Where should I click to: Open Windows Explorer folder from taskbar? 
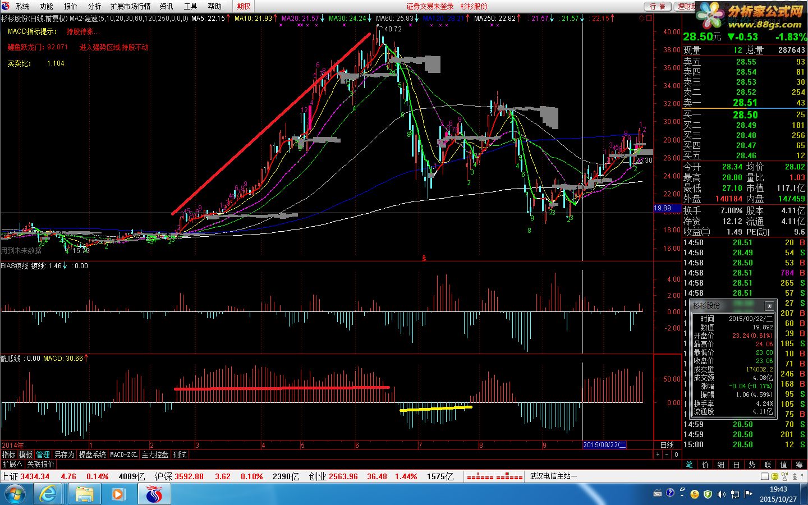[85, 494]
